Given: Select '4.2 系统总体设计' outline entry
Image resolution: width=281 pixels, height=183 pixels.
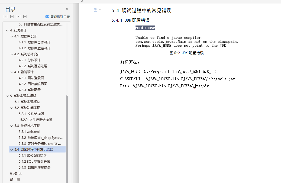Looking at the screenshot, I should click(x=27, y=54).
